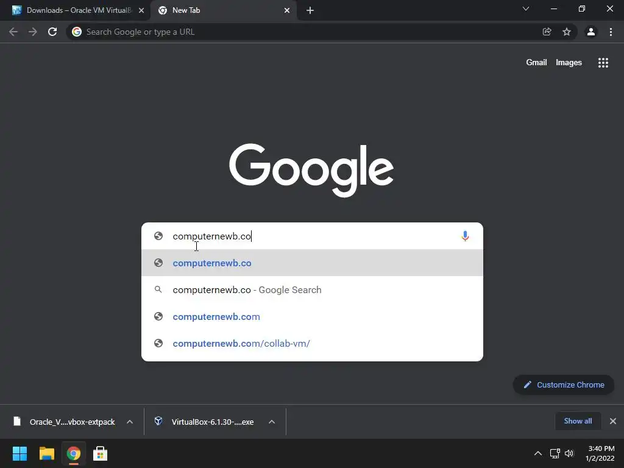Click the VirtualBox exe download icon

158,421
